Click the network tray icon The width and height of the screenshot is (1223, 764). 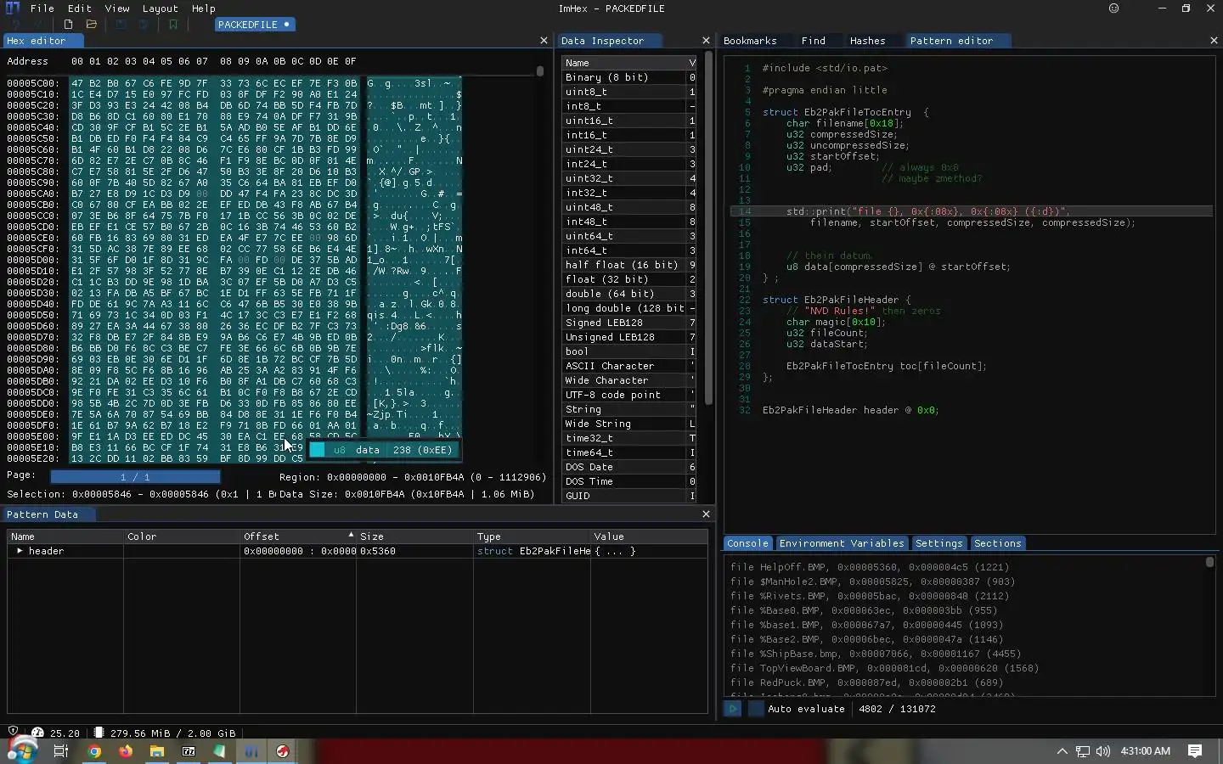[x=1083, y=751]
